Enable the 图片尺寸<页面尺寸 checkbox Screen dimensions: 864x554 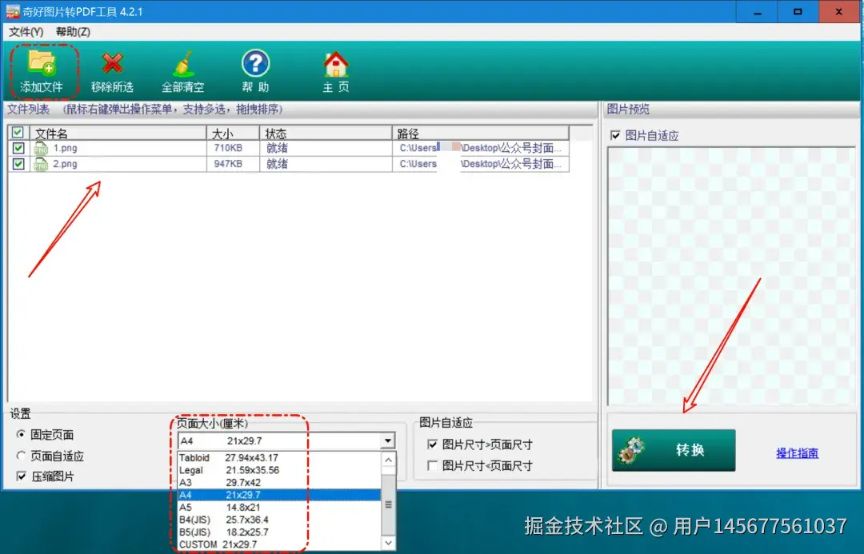[433, 466]
